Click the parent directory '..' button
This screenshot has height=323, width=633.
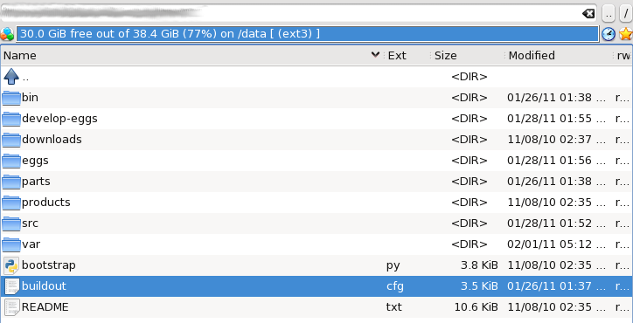coord(609,14)
